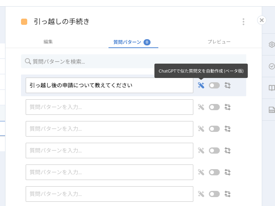The image size is (275, 206).
Task: Click the 引っ越しの手続き title text
Action: pos(62,21)
